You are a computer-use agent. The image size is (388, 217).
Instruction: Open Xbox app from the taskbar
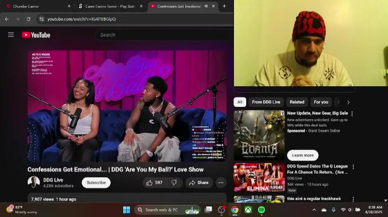click(x=248, y=210)
